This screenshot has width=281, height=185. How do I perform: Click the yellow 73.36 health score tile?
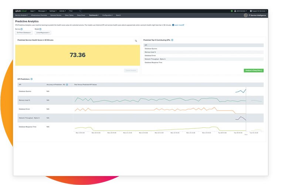[x=77, y=55]
